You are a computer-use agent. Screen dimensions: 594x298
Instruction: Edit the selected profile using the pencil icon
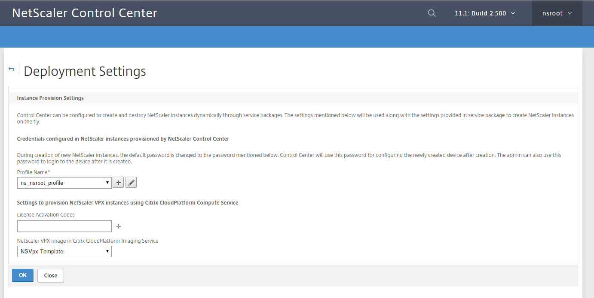[x=132, y=183]
